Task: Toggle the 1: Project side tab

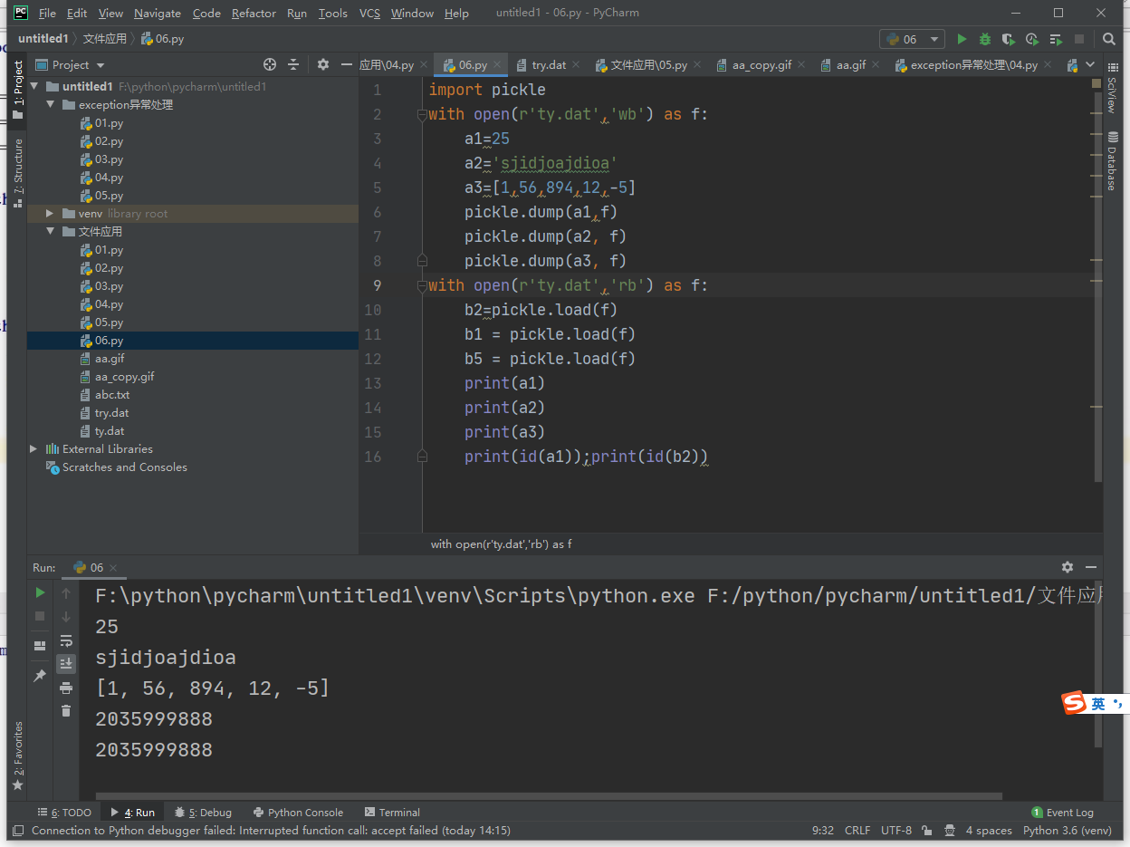Action: tap(17, 90)
